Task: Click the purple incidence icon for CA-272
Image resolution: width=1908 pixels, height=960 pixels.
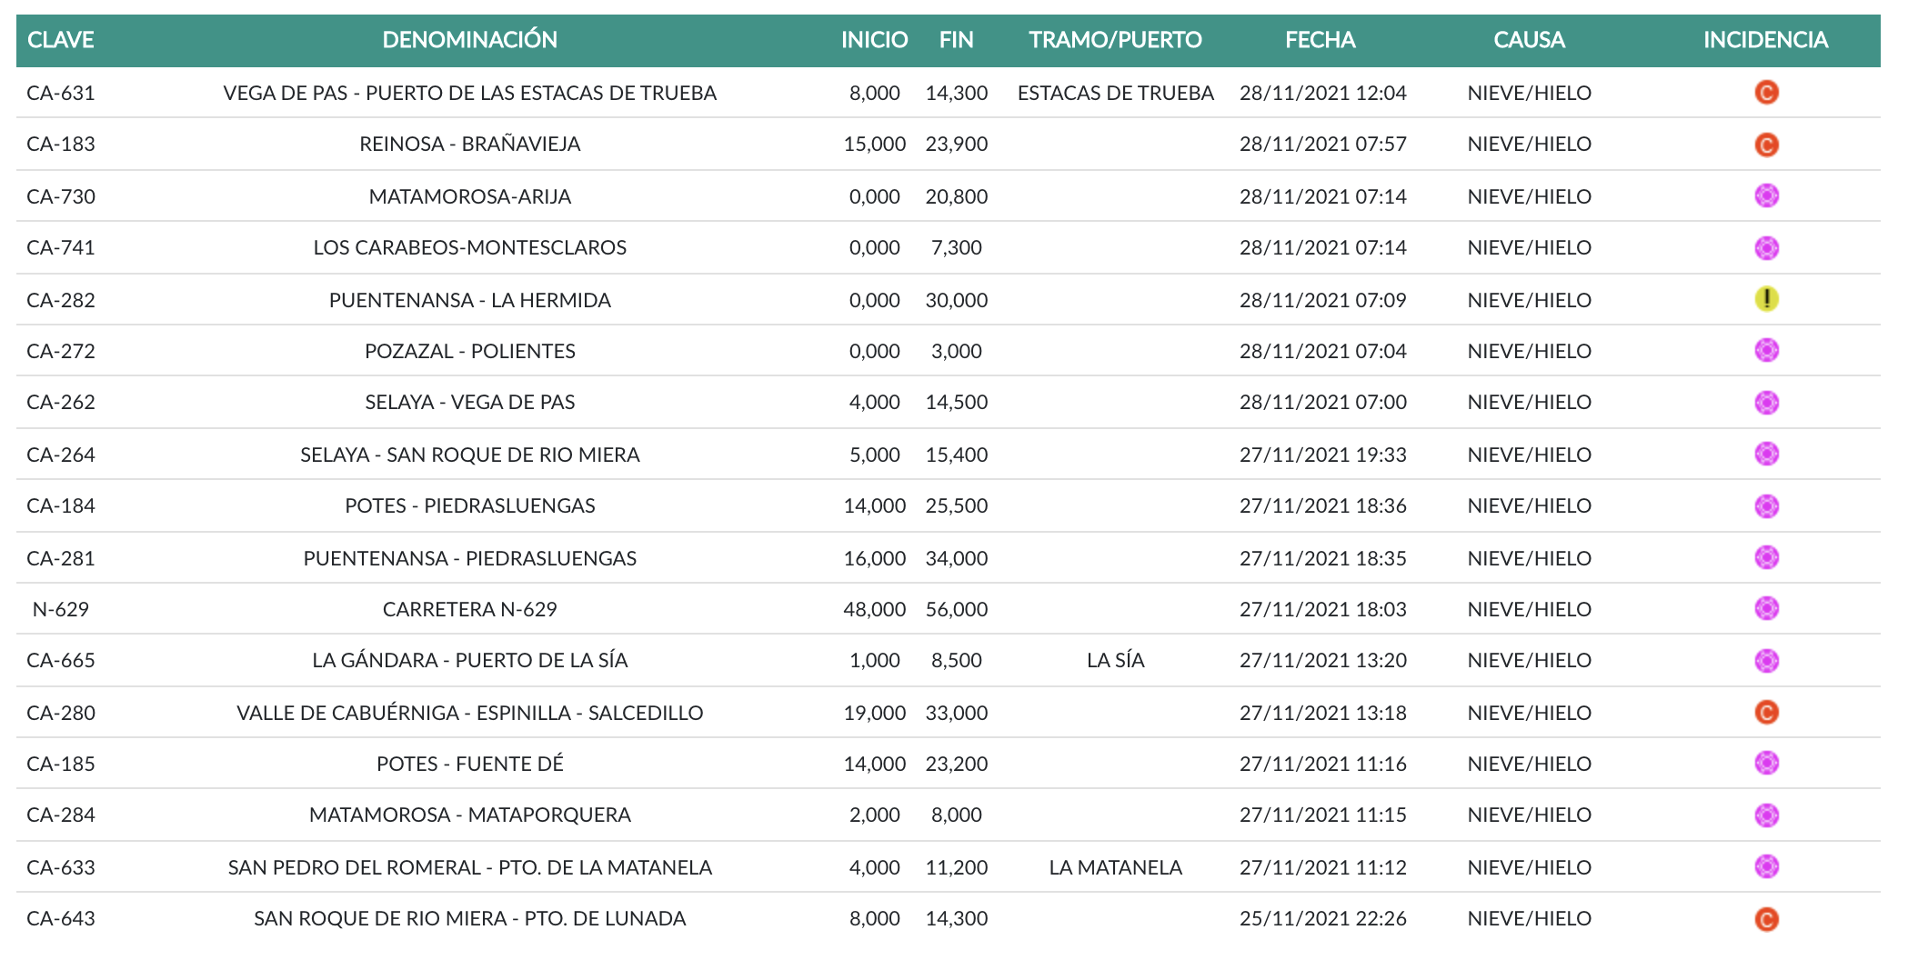Action: [1765, 351]
